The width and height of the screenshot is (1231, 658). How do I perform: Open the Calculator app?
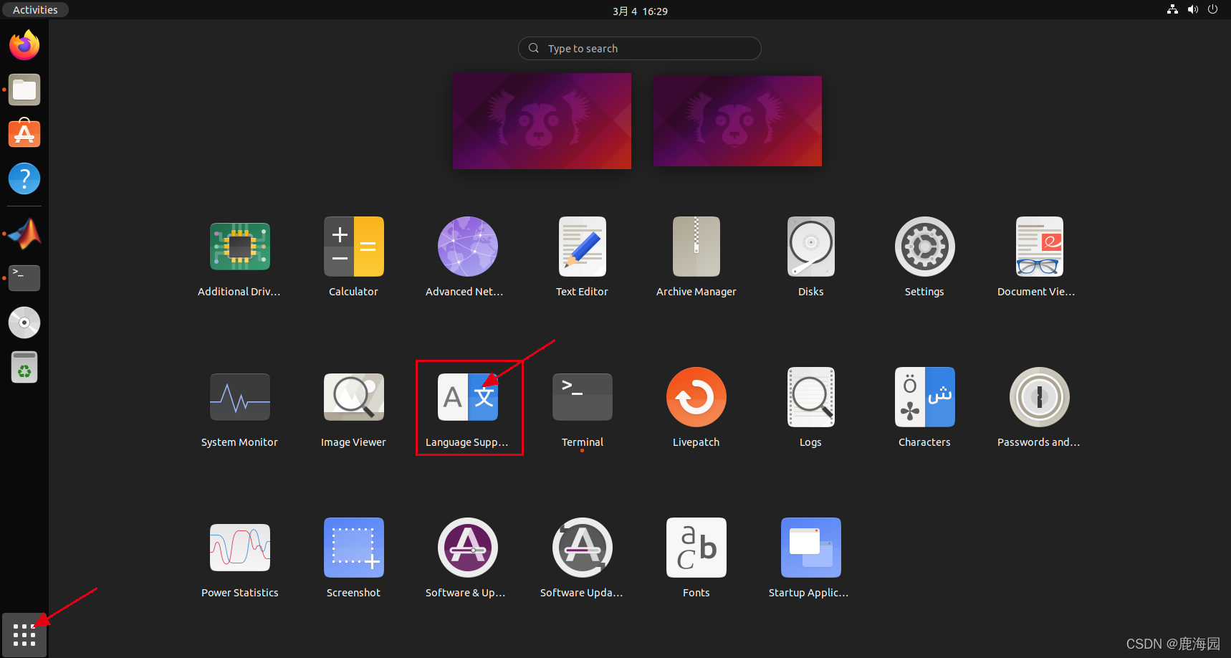click(x=353, y=247)
